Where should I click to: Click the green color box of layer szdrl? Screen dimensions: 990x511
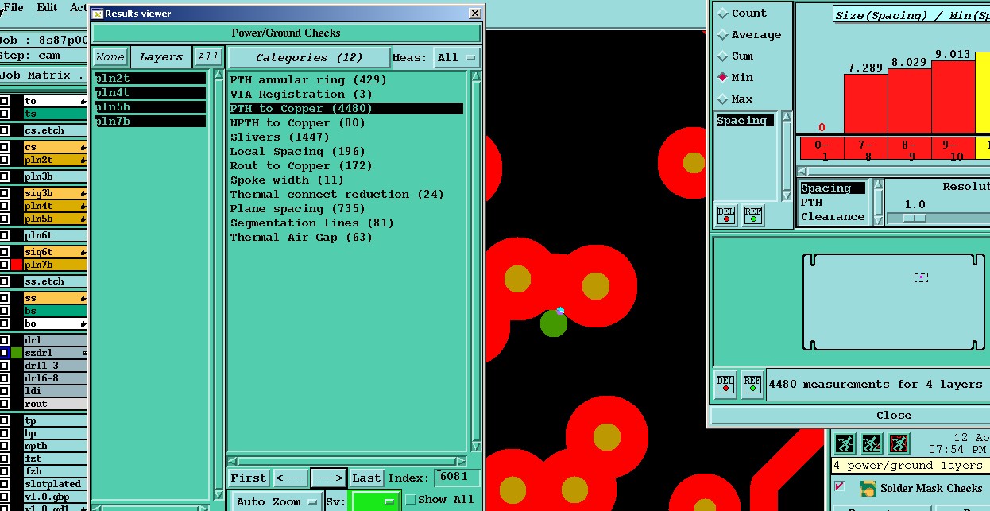pyautogui.click(x=17, y=353)
